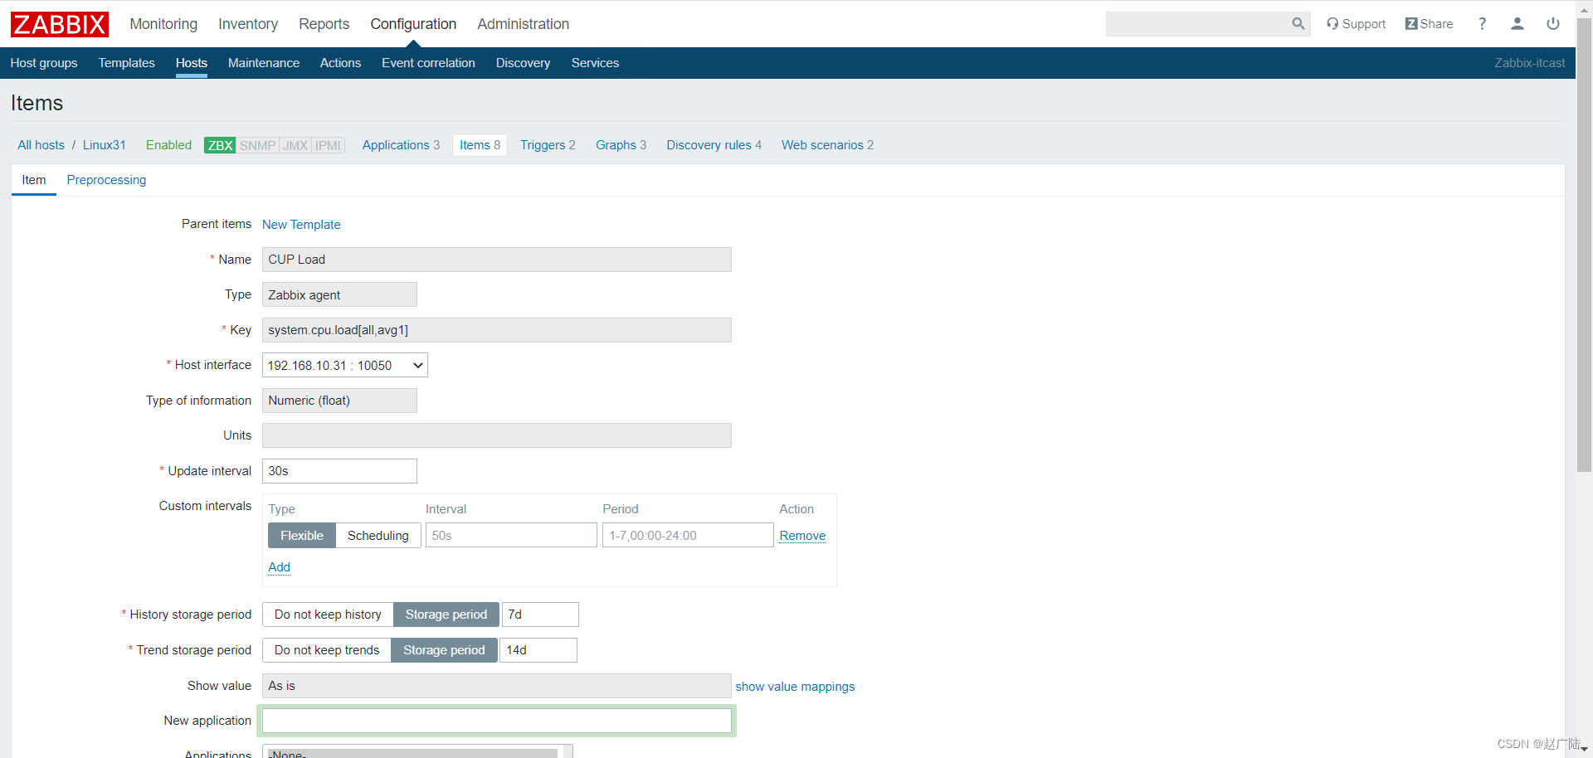This screenshot has height=758, width=1593.
Task: Click the Key field system.cpu.load
Action: point(497,330)
